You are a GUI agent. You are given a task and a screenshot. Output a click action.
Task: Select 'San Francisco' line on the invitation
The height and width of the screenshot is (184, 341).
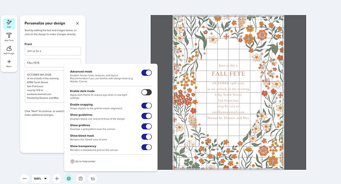pyautogui.click(x=228, y=101)
